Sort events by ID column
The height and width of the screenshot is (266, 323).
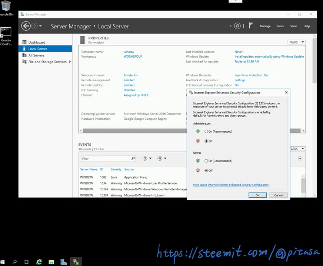[x=102, y=169]
